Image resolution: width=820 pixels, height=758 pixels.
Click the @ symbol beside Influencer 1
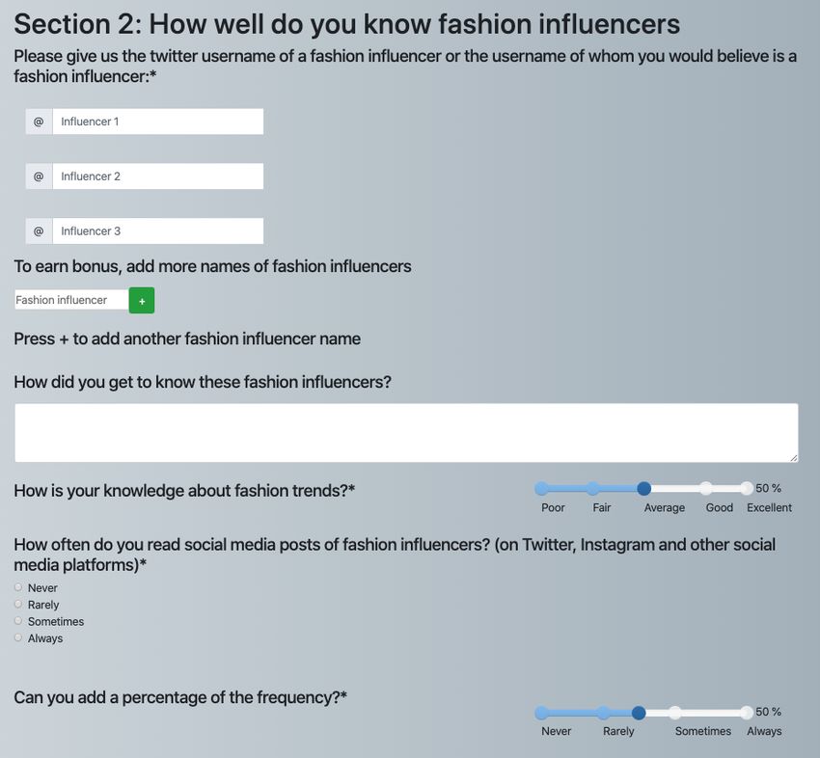coord(39,122)
